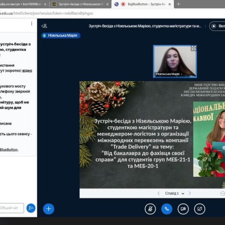Close the lion1009 mail browser tab
Screen dimensions: 225x225
(45, 4)
